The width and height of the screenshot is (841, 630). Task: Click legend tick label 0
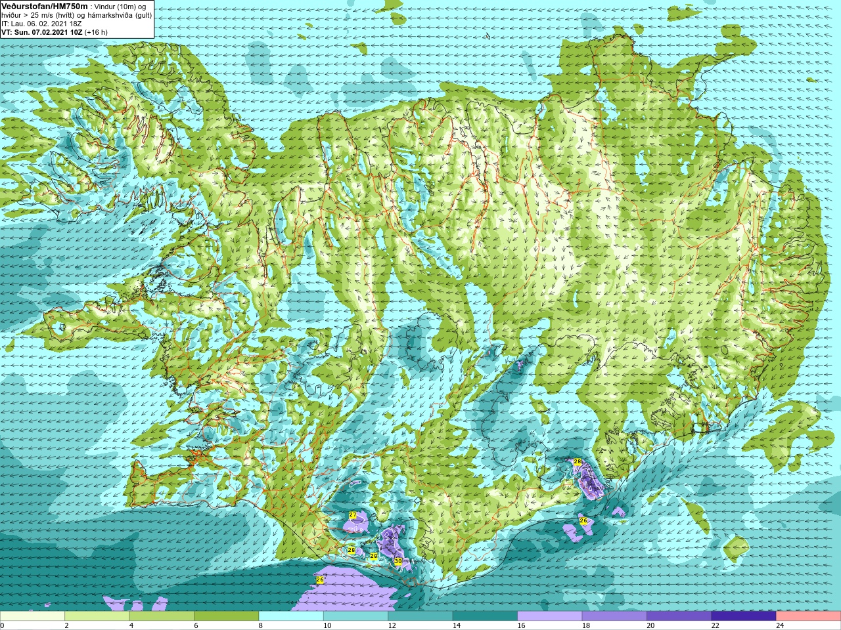coord(3,625)
